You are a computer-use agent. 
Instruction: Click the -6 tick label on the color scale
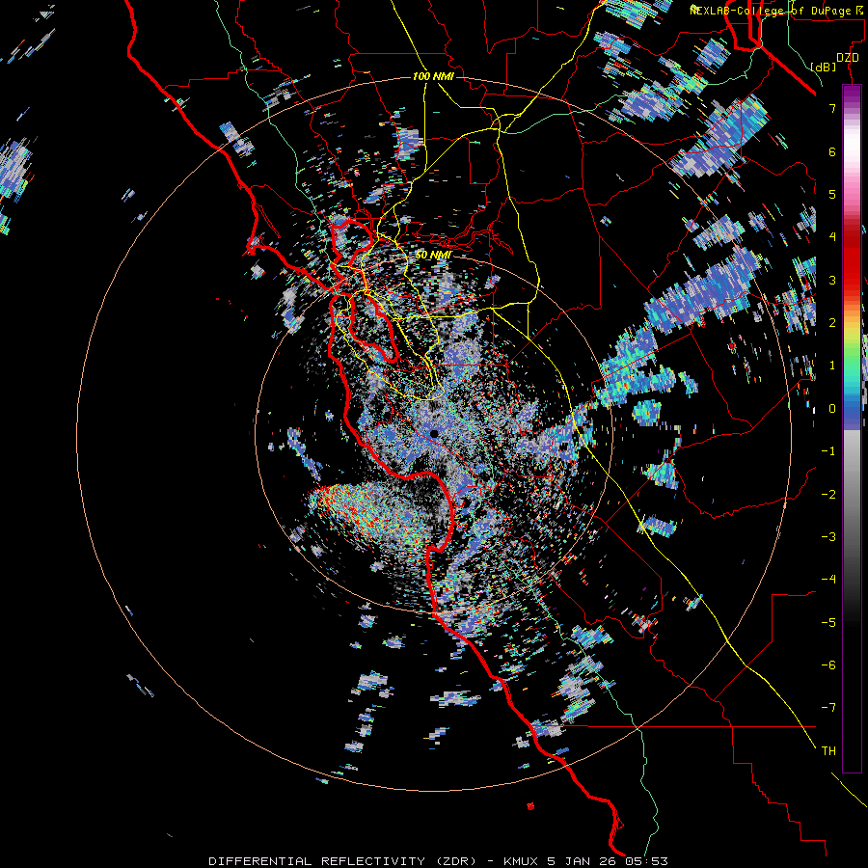pos(828,665)
